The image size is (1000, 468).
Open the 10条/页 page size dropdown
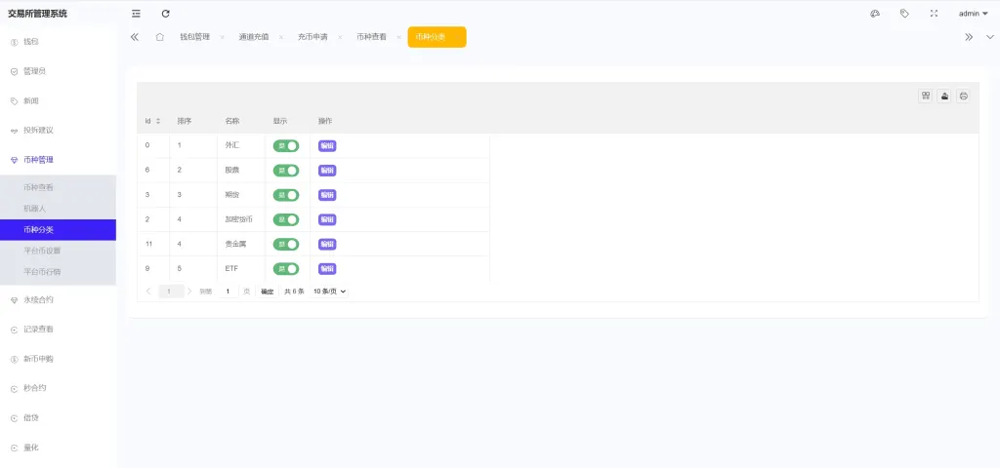[330, 292]
